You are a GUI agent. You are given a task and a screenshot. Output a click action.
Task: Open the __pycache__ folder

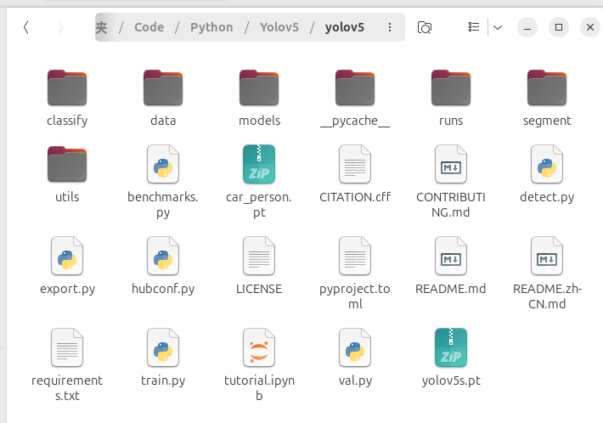coord(355,87)
